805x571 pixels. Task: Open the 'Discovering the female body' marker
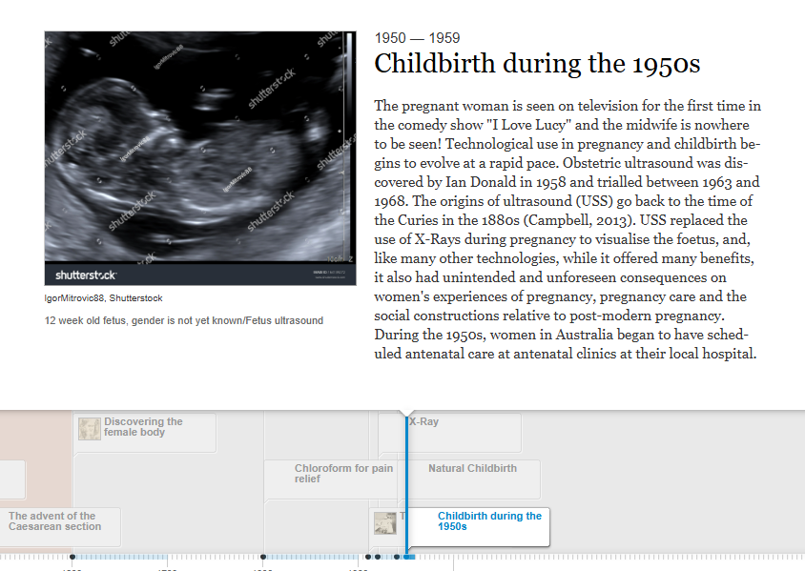click(x=143, y=427)
